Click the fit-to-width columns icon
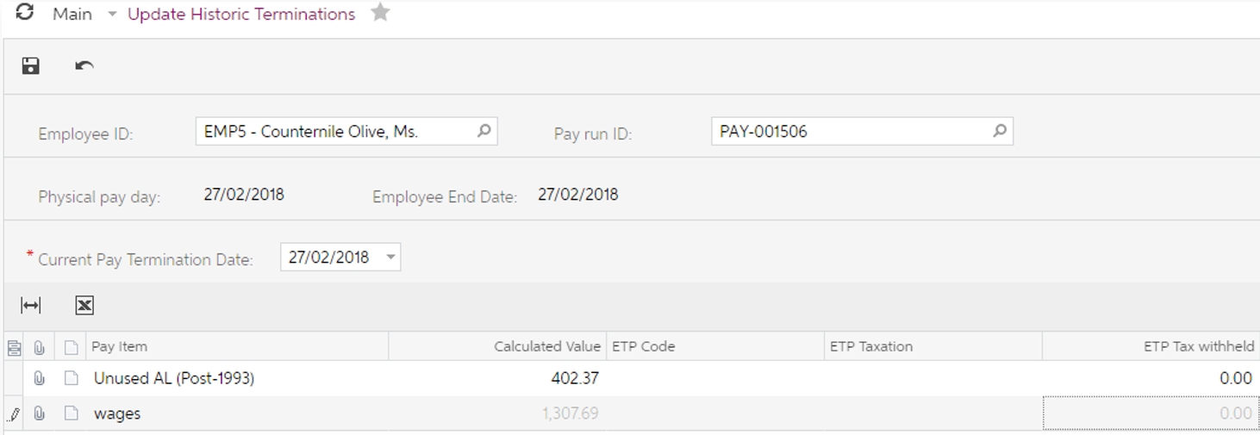Screen dimensions: 1260x435 (30, 305)
